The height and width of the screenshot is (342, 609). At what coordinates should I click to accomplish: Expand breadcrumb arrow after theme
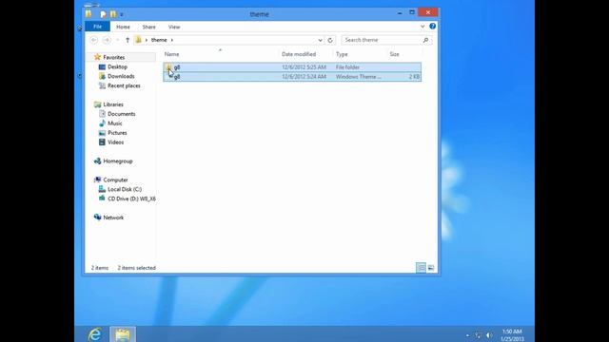click(171, 40)
